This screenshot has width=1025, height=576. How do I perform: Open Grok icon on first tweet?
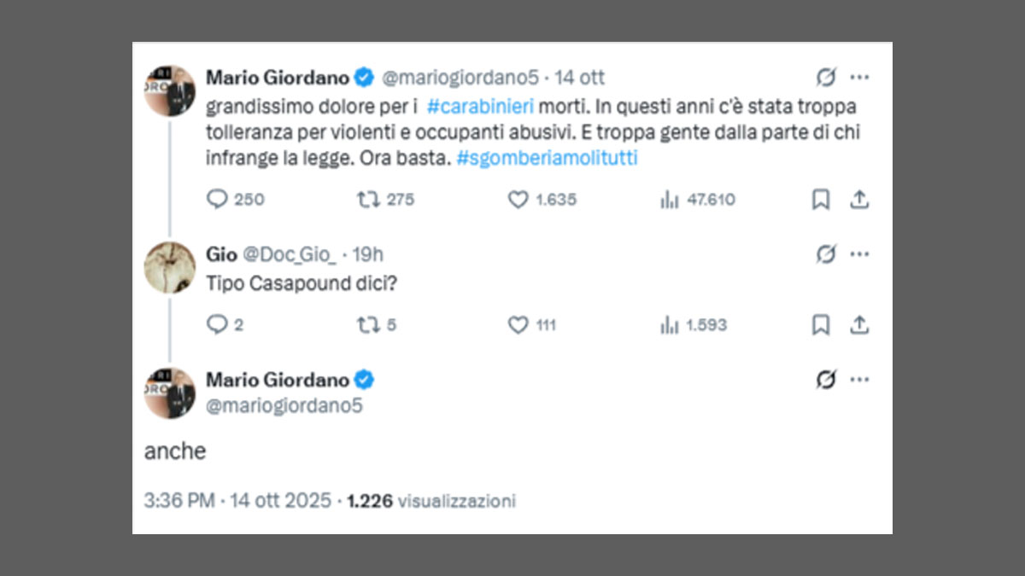pos(826,78)
